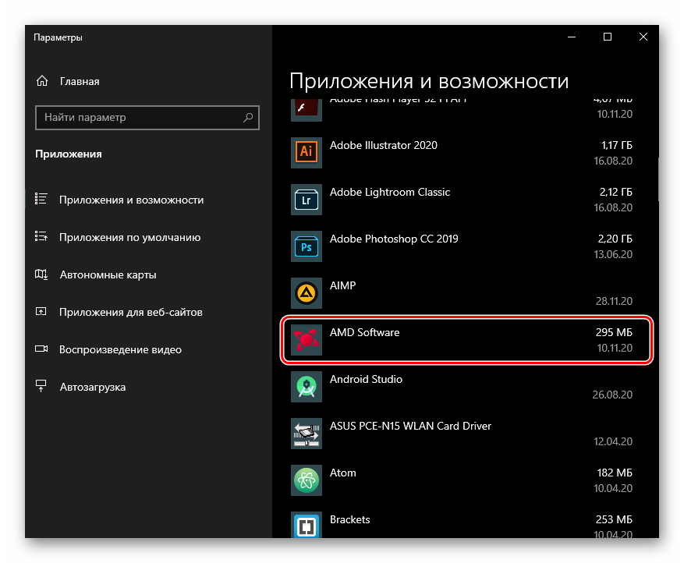Select ASUS PCE-N15 WLAN Card Driver name
This screenshot has width=684, height=563.
(x=410, y=426)
